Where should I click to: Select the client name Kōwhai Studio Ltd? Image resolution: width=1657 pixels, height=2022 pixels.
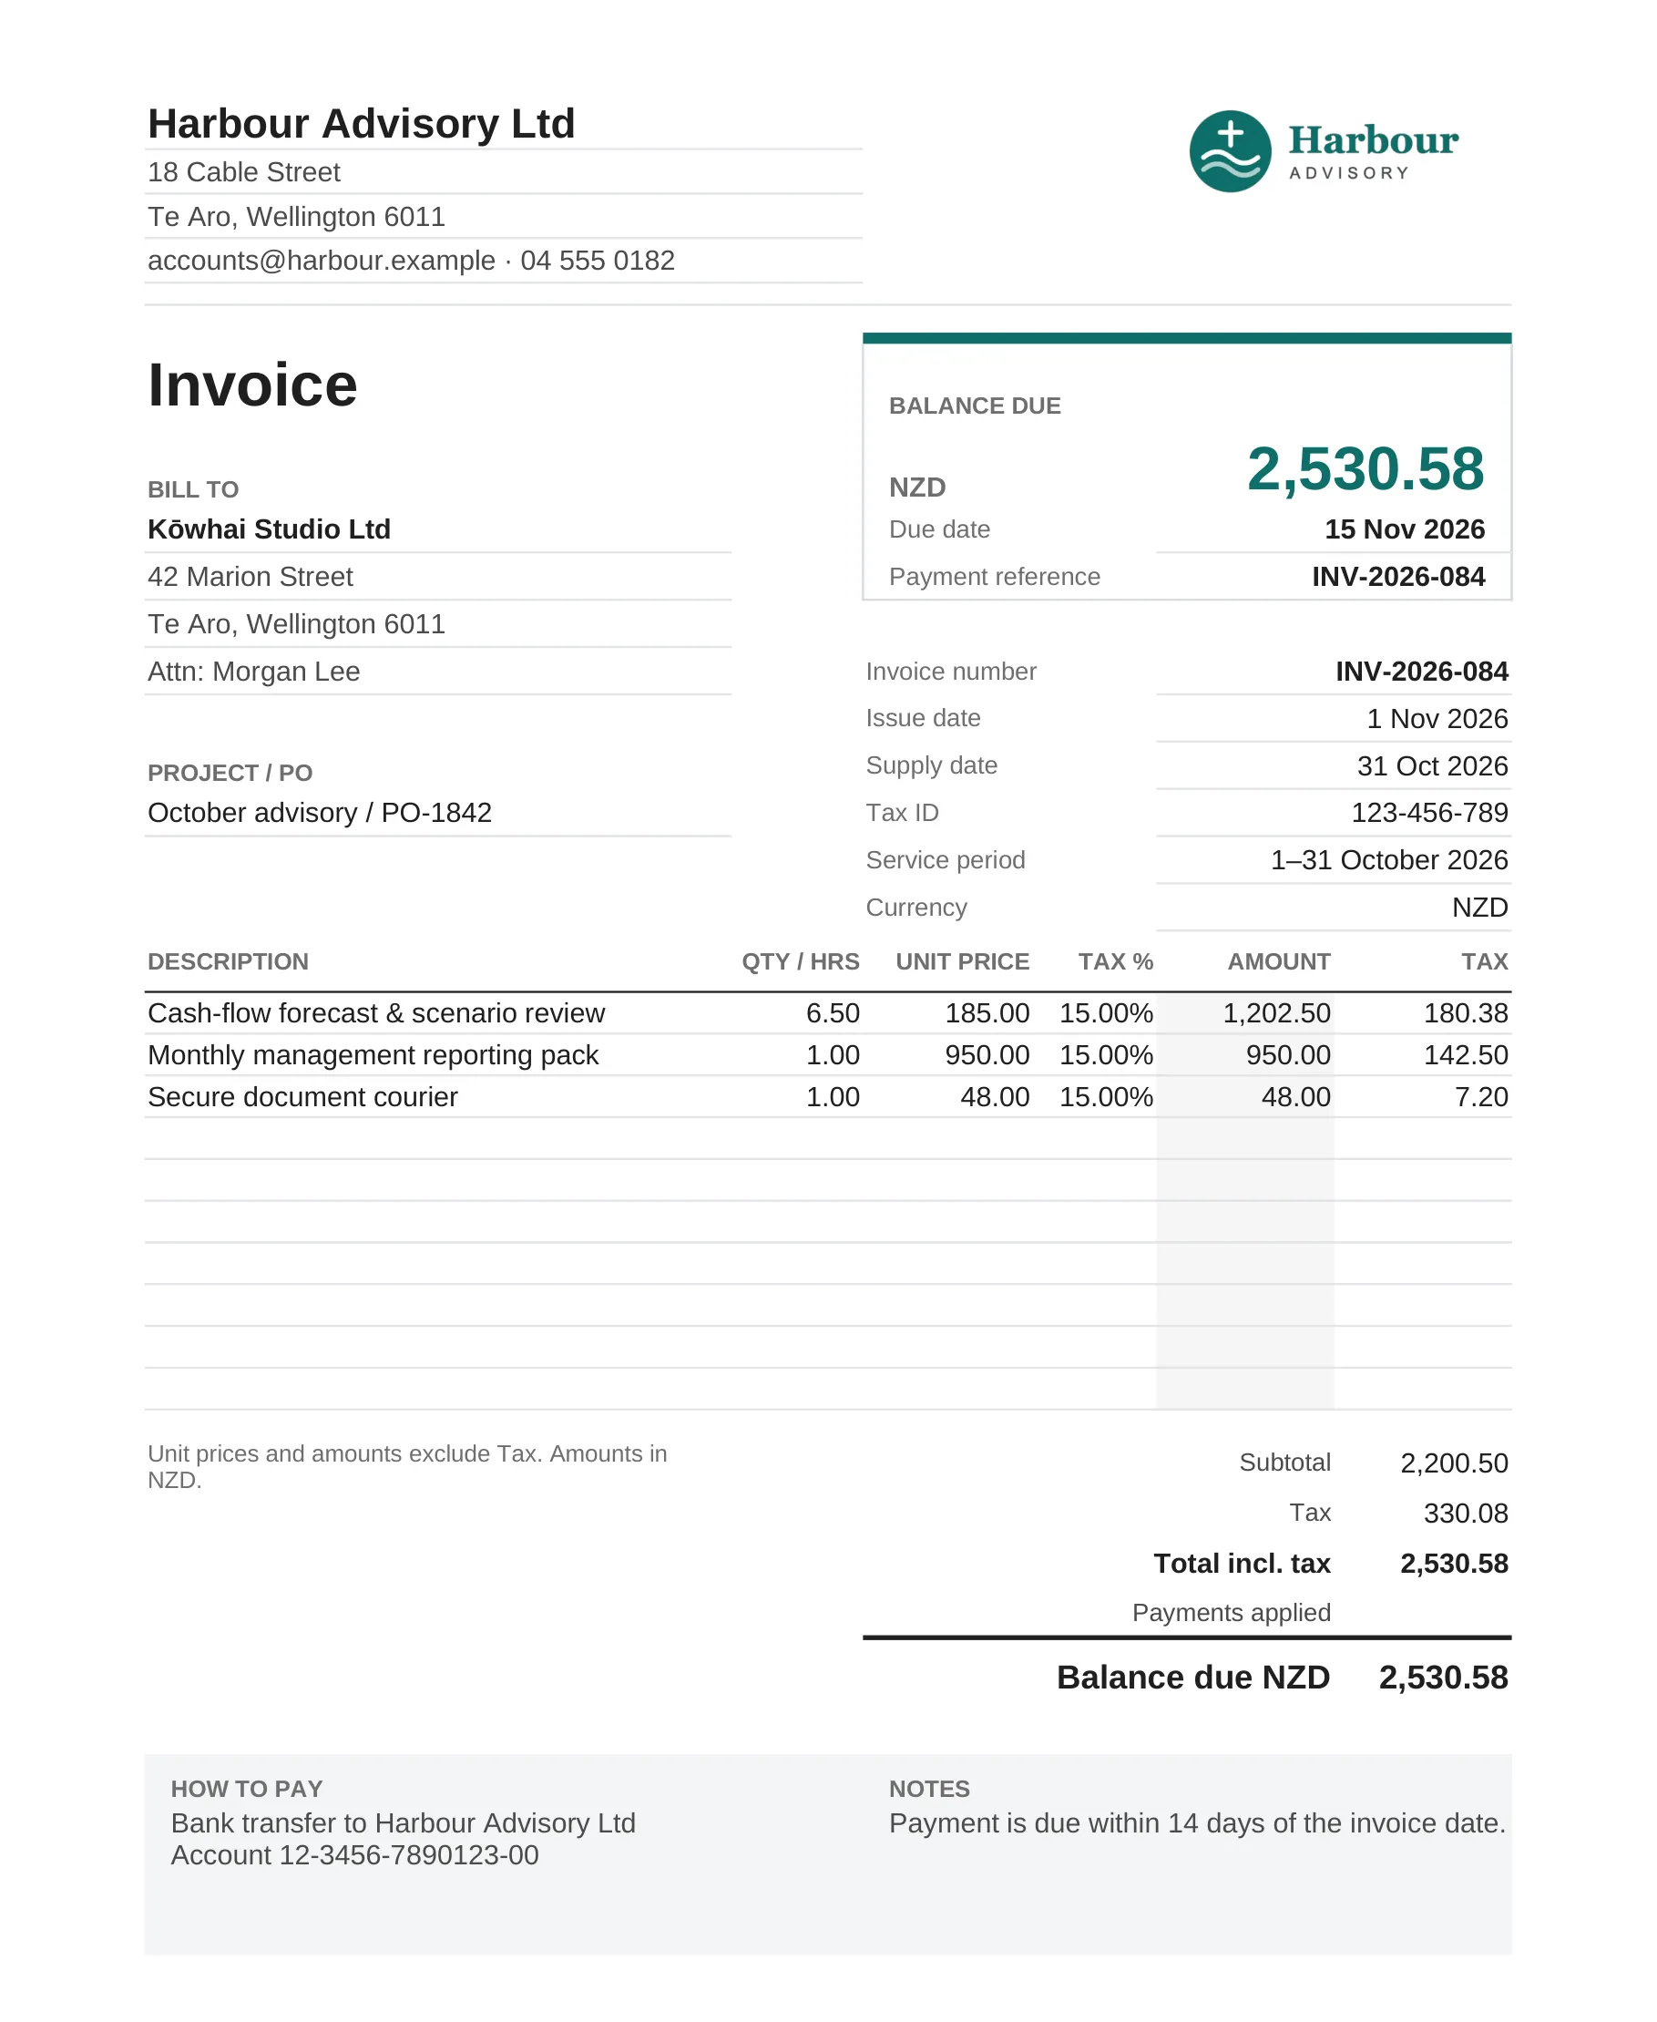(x=269, y=529)
